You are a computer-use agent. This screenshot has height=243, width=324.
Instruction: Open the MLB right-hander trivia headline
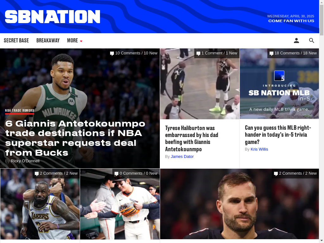click(x=278, y=135)
